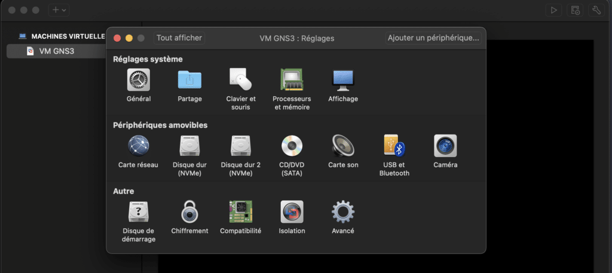Open Disque de démarrage settings
Screen dimensions: 612x273
tap(139, 212)
